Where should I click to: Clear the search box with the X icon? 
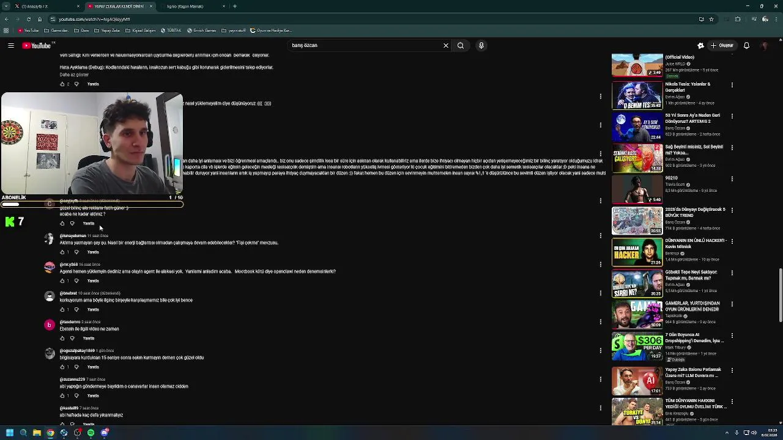(446, 45)
